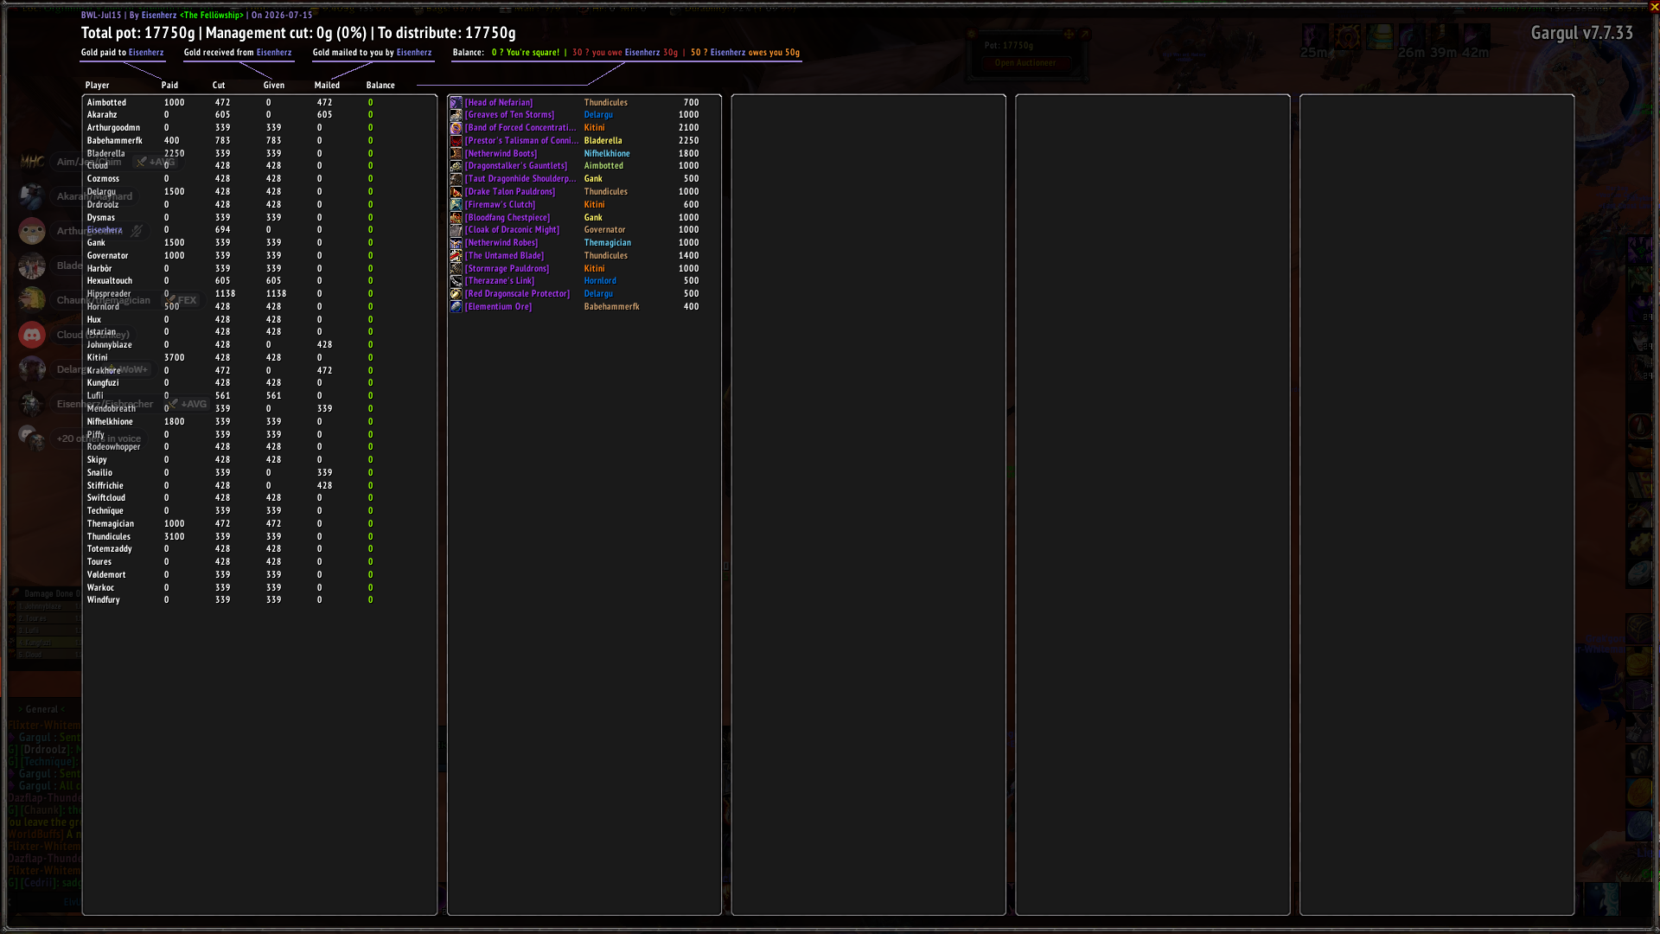Screen dimensions: 1660x934
Task: Click the "Gold paid to Eisenherz" legend
Action: point(122,53)
